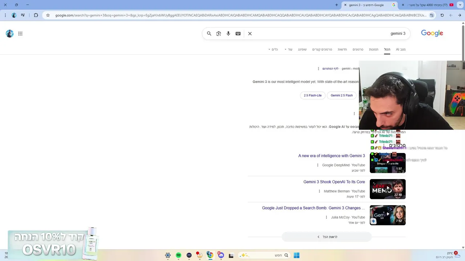This screenshot has width=465, height=261.
Task: Open the Shopping tab (שופינג)
Action: 302,49
